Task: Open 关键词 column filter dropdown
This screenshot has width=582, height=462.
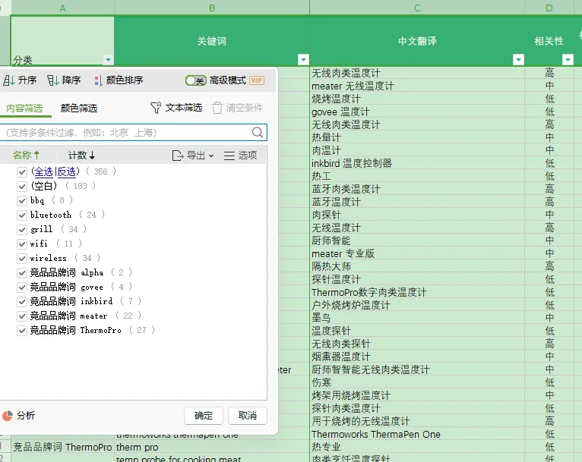Action: [303, 60]
